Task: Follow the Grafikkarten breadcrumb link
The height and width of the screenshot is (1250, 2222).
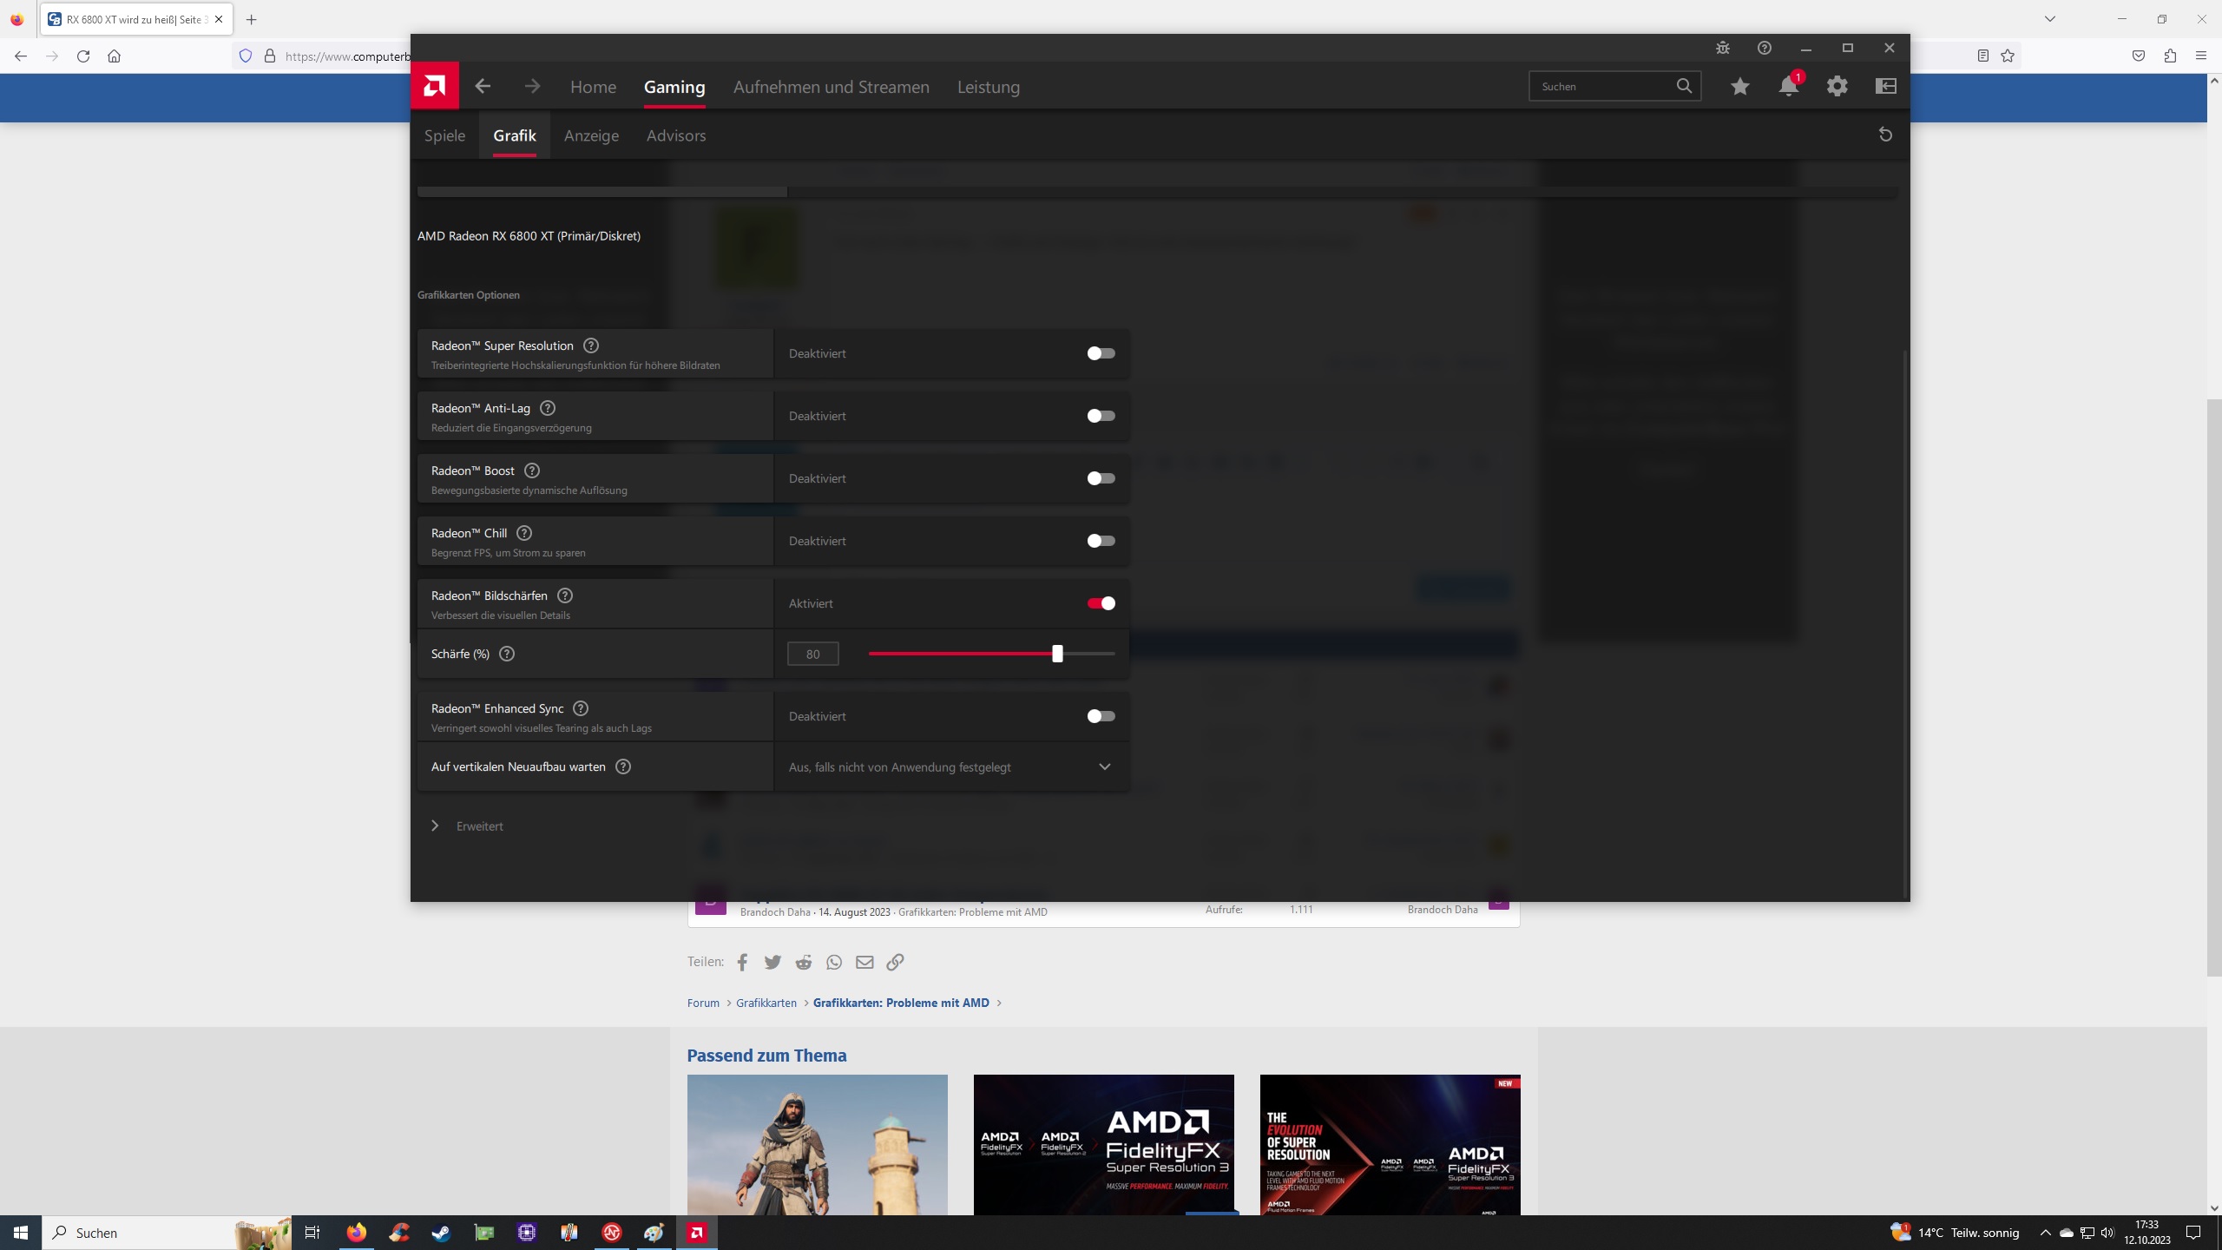Action: tap(766, 1003)
